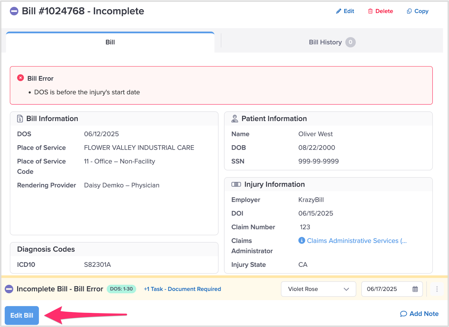Click the claim number 123
This screenshot has width=449, height=327.
[305, 227]
